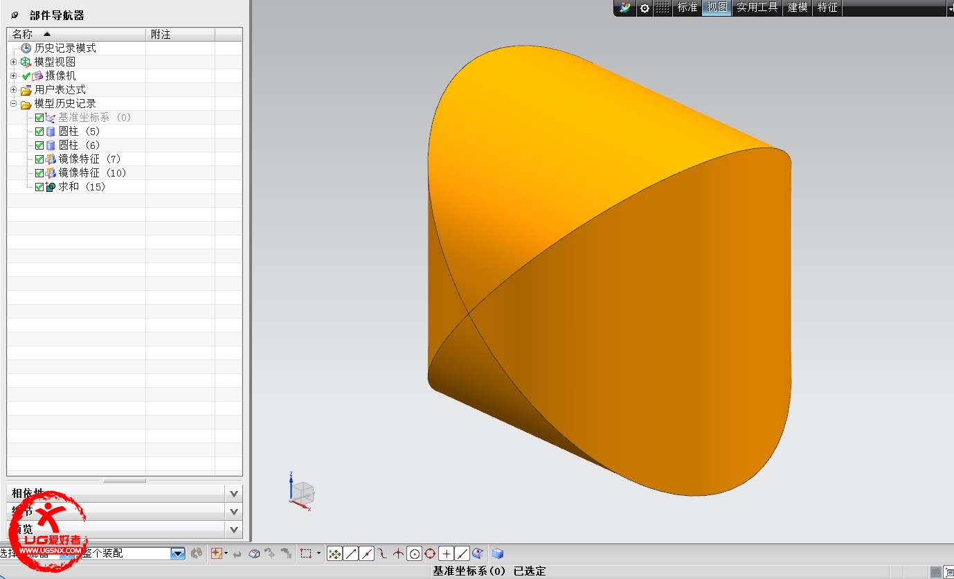Expand the 相依性 panel chevron

tap(234, 494)
